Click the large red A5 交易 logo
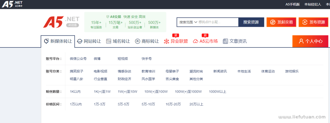The height and width of the screenshot is (123, 330). click(x=61, y=22)
